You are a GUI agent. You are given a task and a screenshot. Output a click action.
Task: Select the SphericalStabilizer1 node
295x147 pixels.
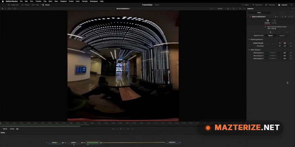(93, 143)
